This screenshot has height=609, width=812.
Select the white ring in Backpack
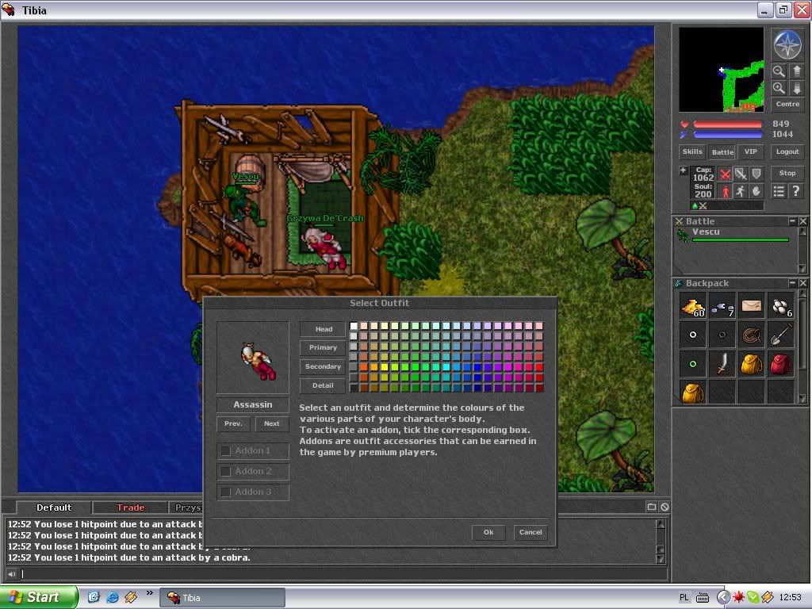(x=693, y=335)
